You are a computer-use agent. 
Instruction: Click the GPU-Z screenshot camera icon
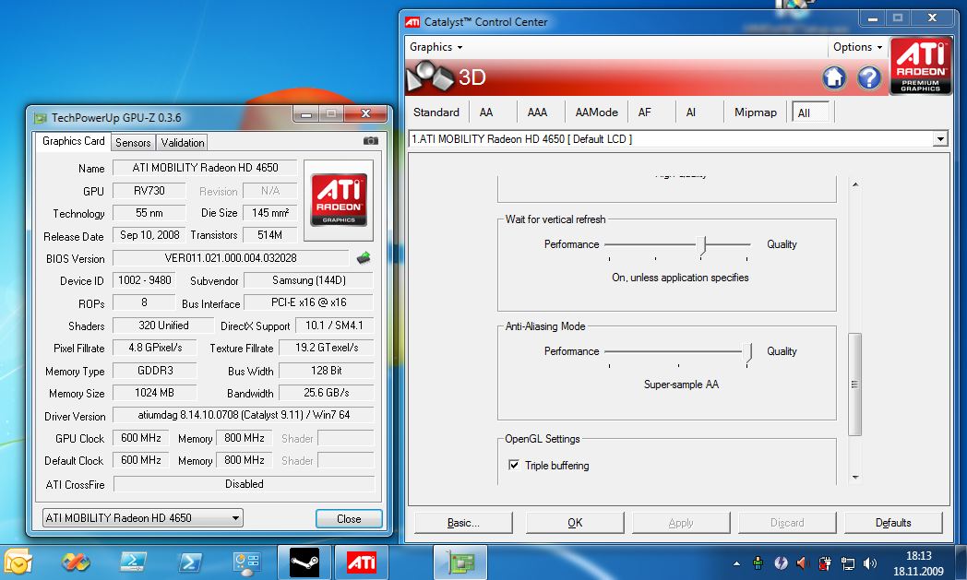(371, 140)
